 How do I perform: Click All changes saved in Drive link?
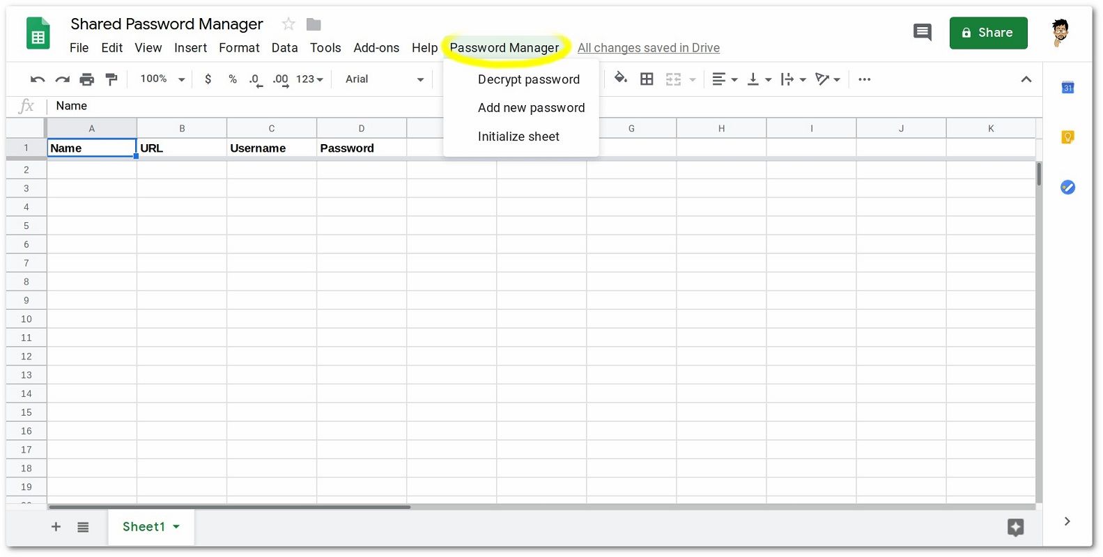coord(649,48)
